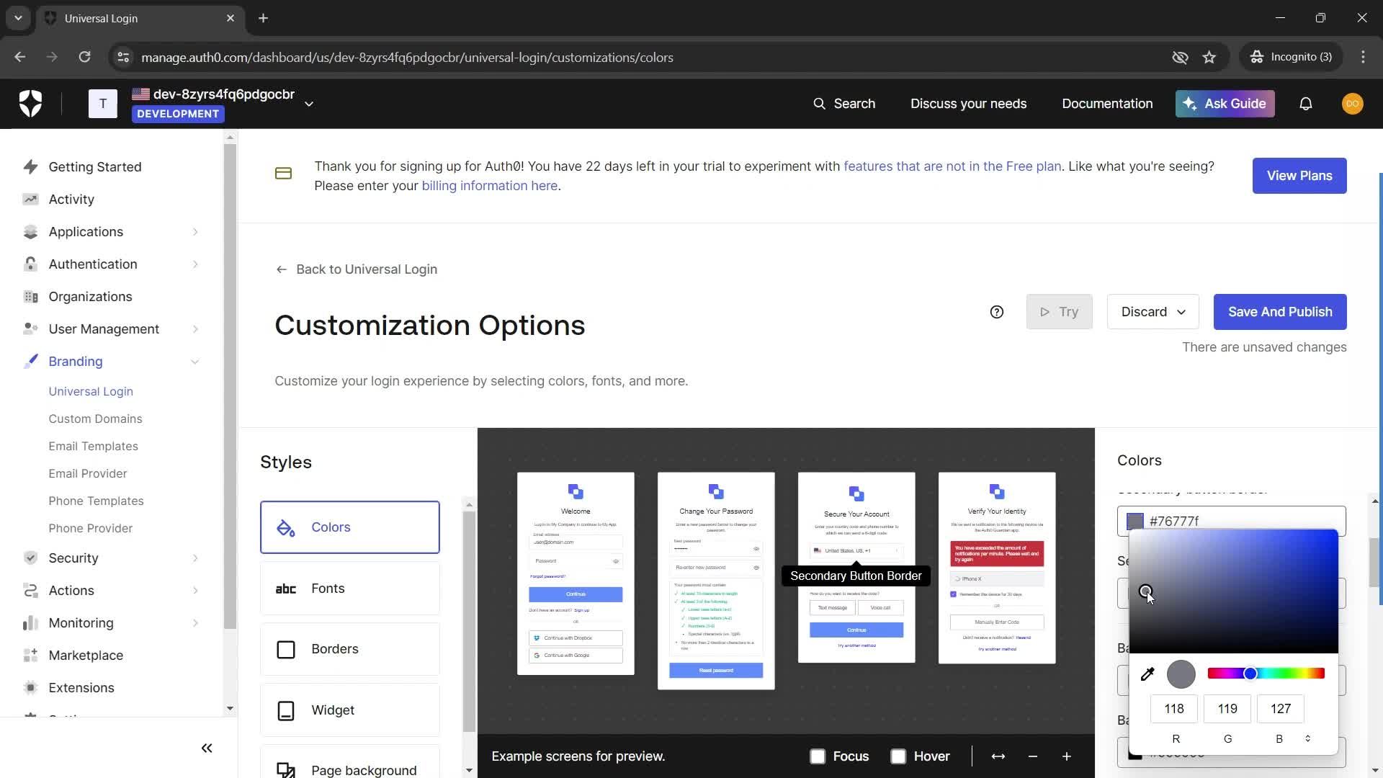This screenshot has height=778, width=1383.
Task: Expand the Authentication submenu chevron
Action: (195, 264)
